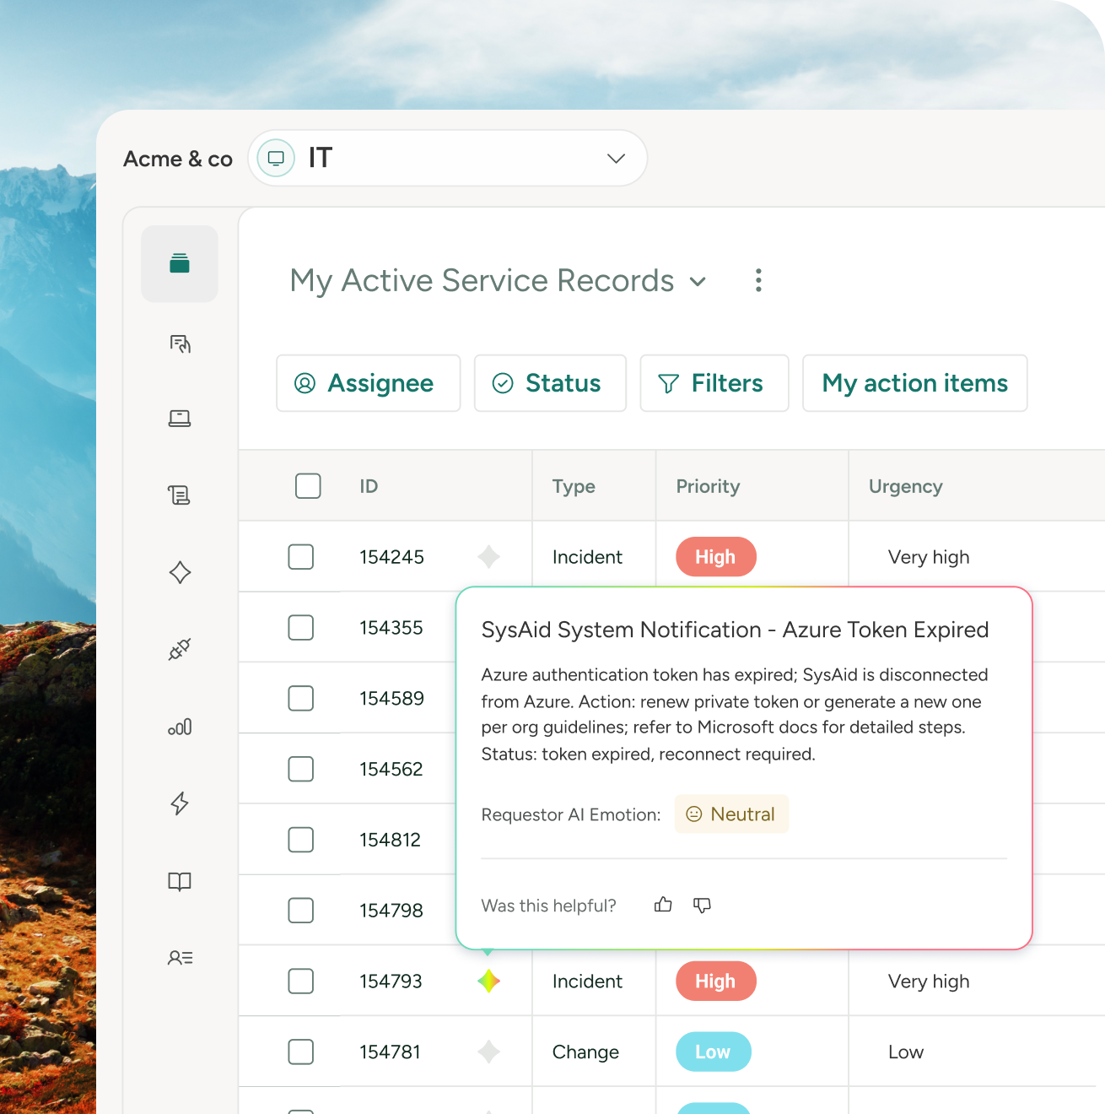Viewport: 1105px width, 1114px height.
Task: Tick the checkbox for record 154781
Action: pyautogui.click(x=301, y=1052)
